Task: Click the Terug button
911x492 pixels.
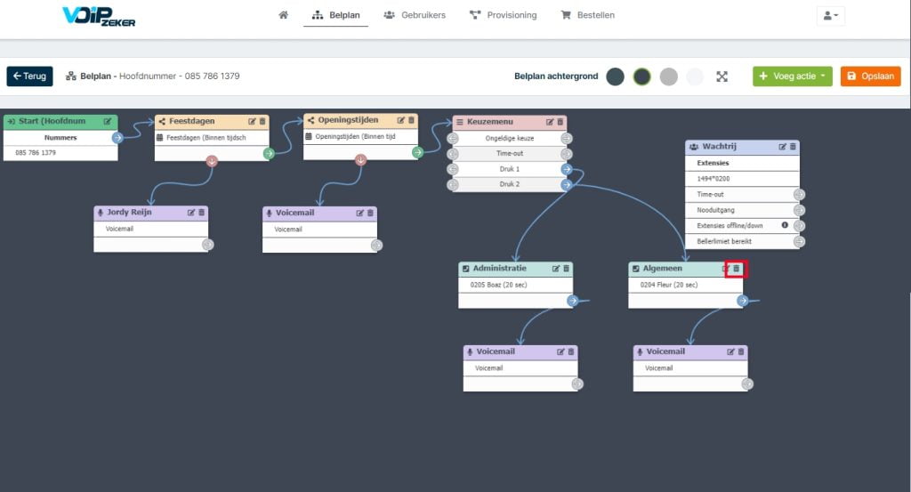Action: point(29,77)
